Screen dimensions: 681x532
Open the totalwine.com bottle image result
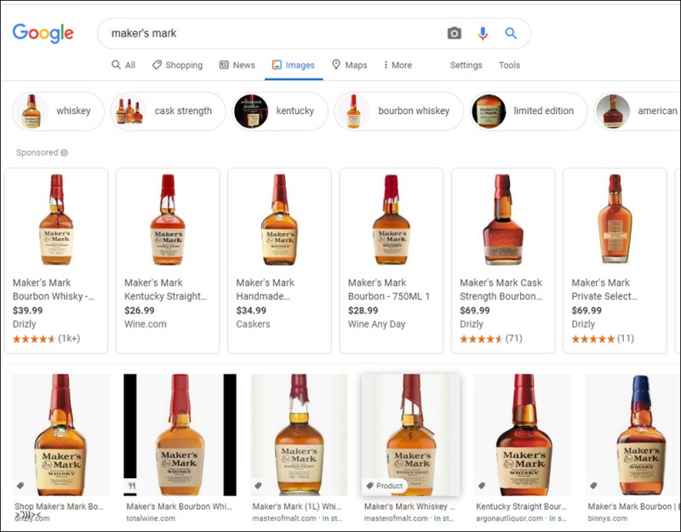180,435
